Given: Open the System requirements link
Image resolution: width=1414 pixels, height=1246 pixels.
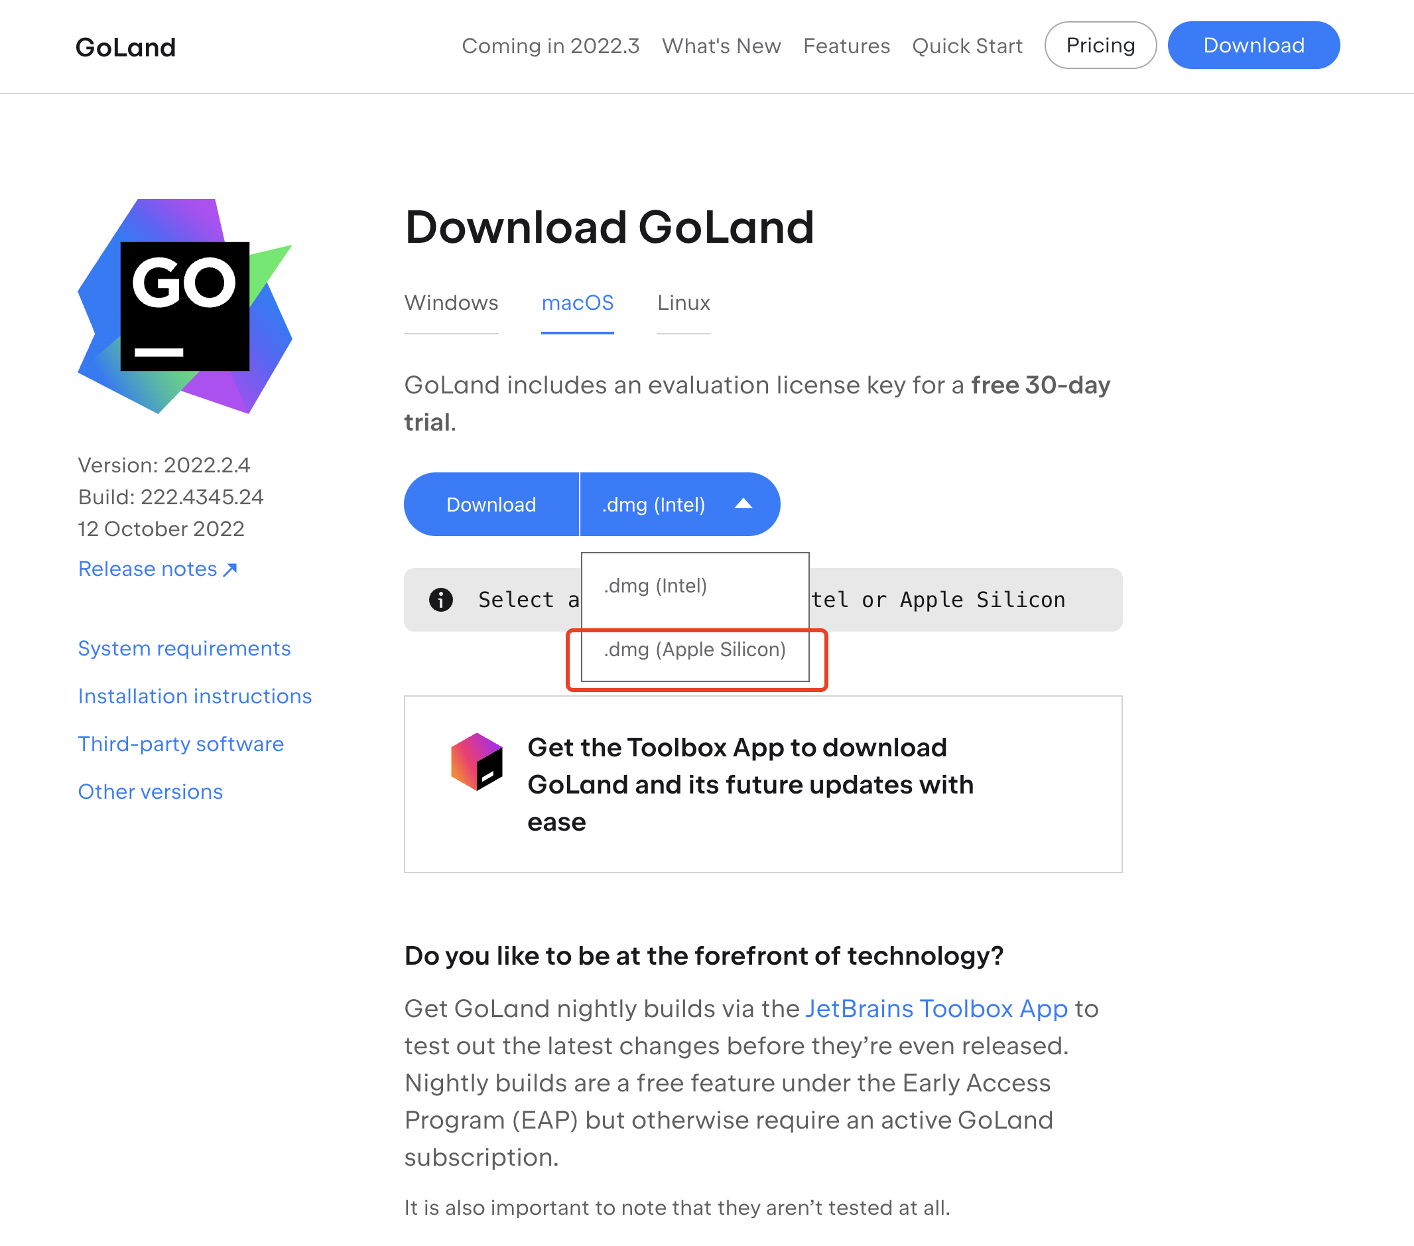Looking at the screenshot, I should tap(184, 648).
